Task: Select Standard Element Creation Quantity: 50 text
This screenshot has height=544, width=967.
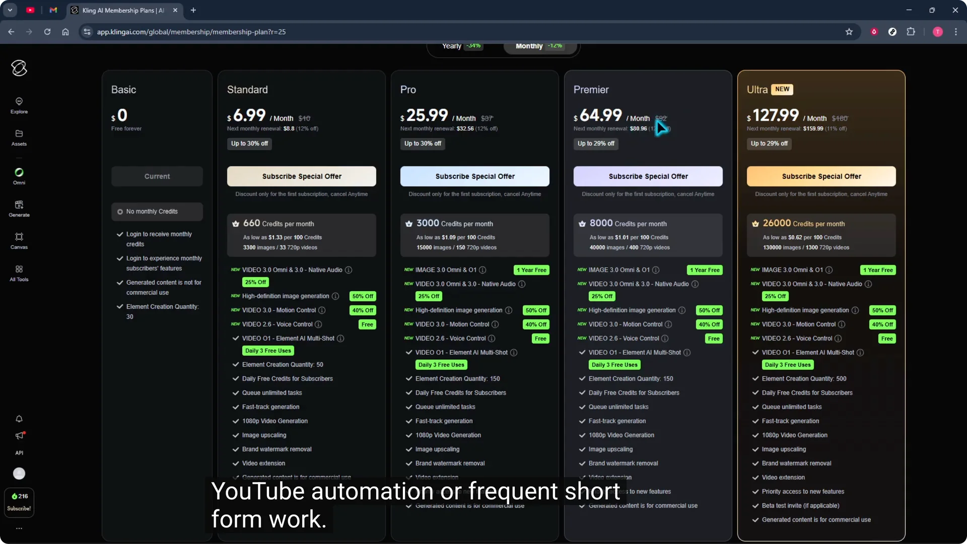Action: coord(283,365)
